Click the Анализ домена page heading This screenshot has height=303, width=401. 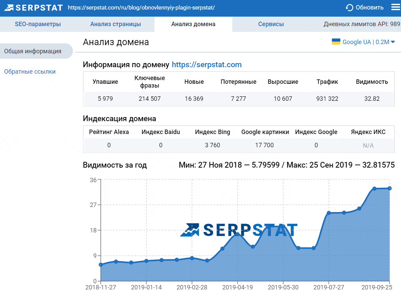click(116, 42)
